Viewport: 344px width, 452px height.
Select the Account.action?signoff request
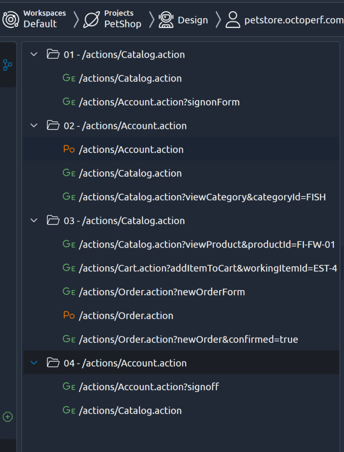(148, 387)
